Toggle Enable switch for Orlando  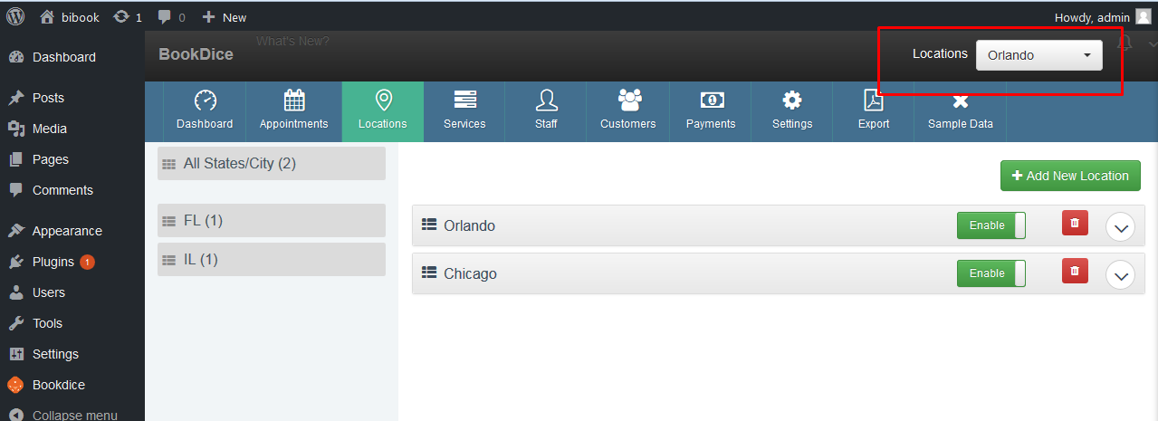point(991,225)
